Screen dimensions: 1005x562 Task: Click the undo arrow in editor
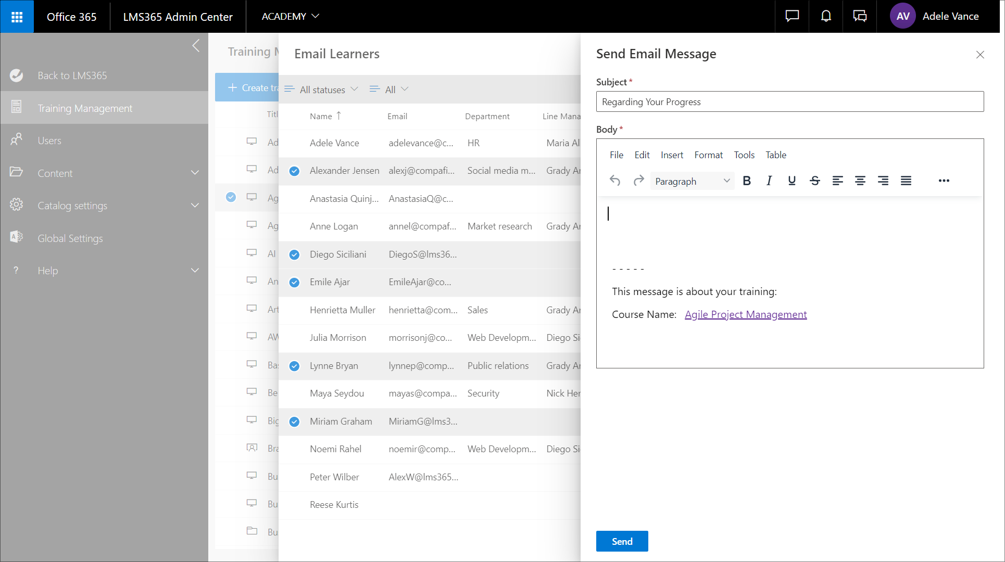pyautogui.click(x=615, y=181)
